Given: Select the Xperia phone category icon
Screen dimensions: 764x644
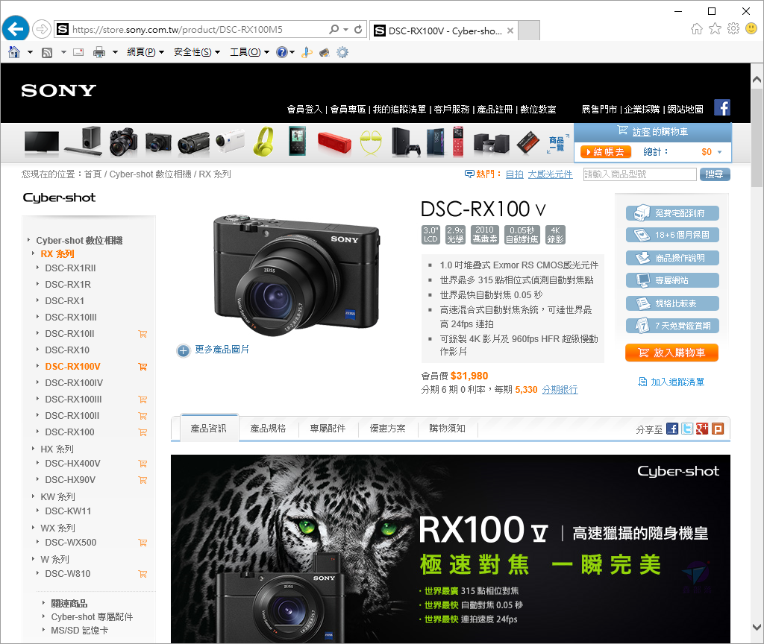Looking at the screenshot, I should [x=436, y=142].
